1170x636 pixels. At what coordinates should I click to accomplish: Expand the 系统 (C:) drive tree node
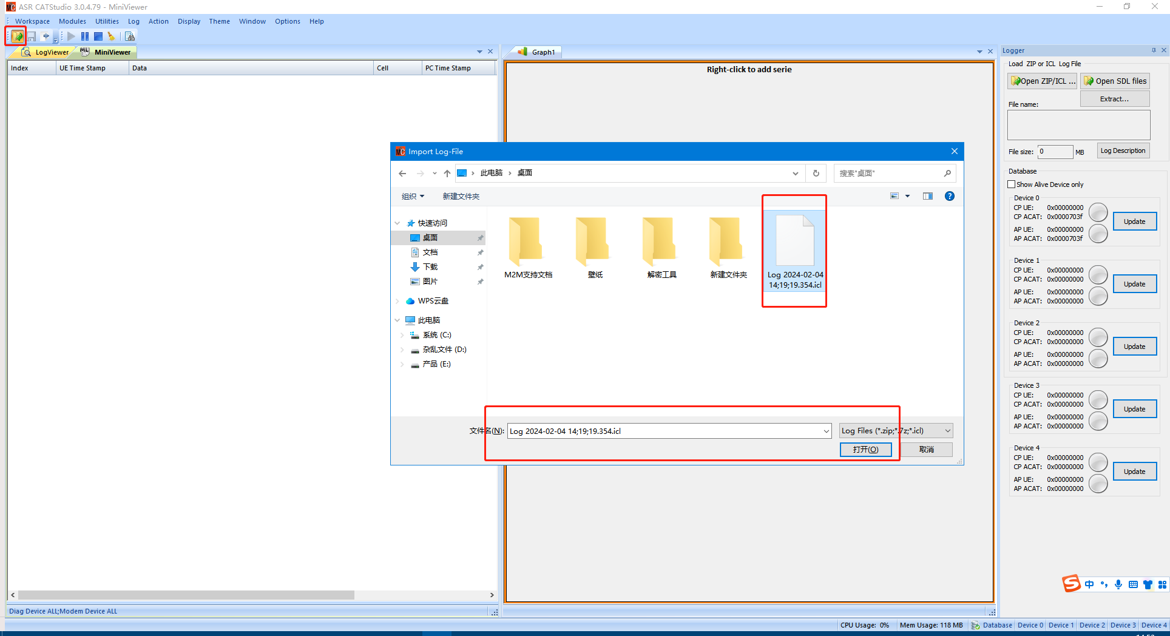402,335
